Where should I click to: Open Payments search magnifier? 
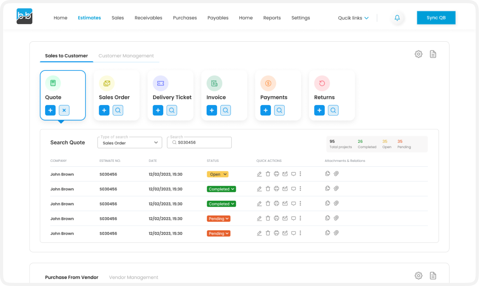tap(279, 111)
